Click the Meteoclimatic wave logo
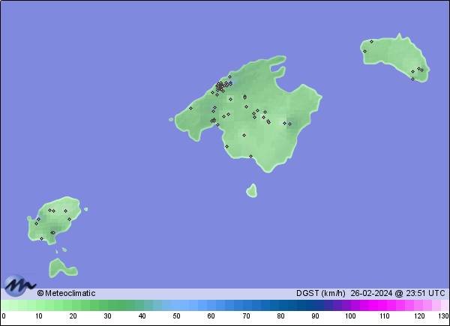The width and height of the screenshot is (450, 326). 19,286
